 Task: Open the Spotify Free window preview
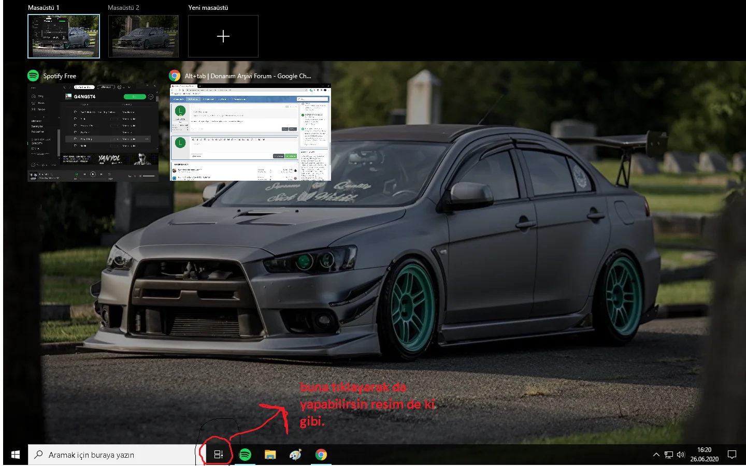click(x=93, y=133)
